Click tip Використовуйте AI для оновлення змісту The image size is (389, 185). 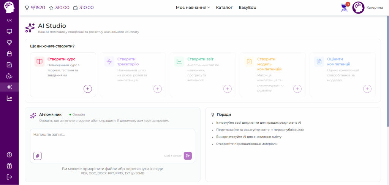248,136
